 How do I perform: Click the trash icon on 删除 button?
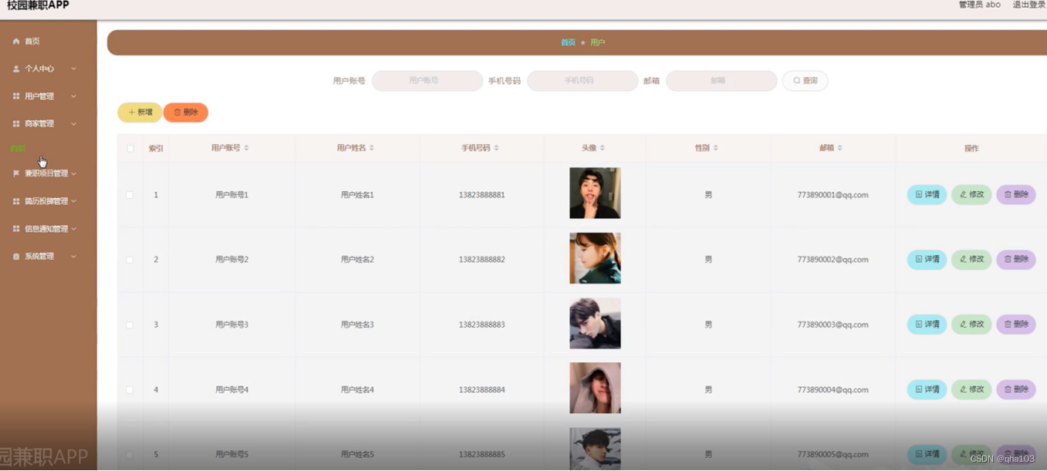[x=176, y=112]
